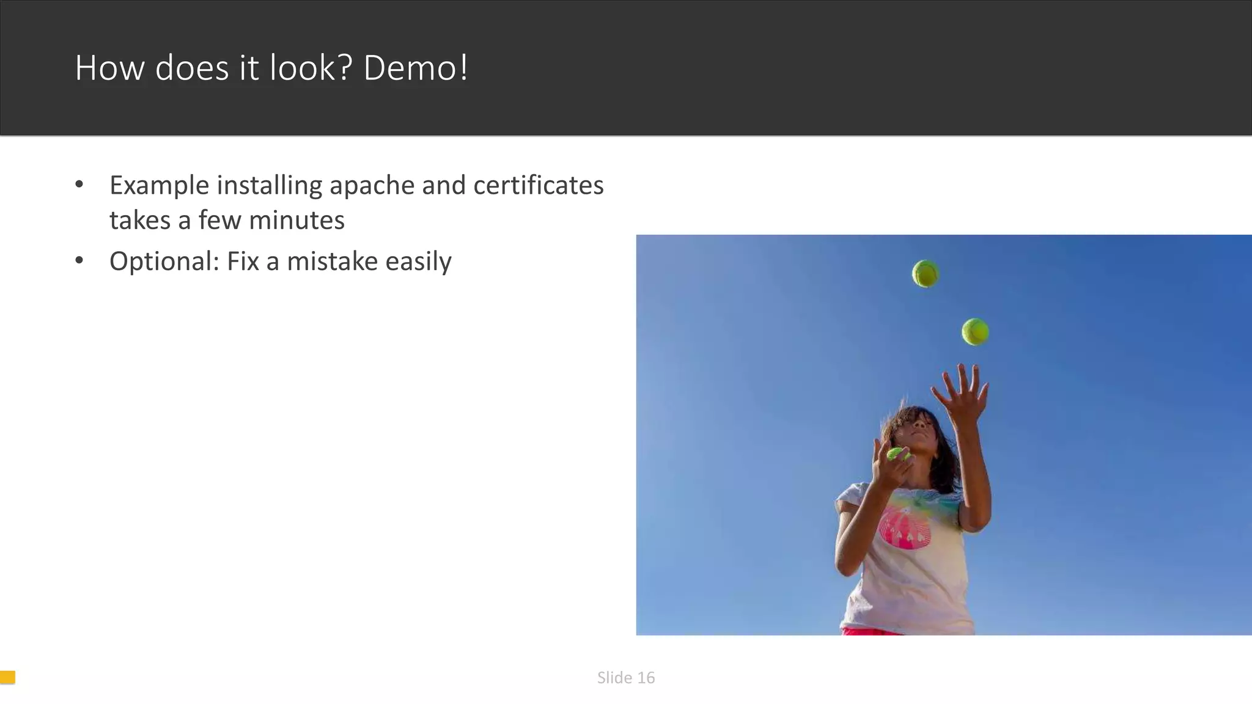Click the photo of girl juggling tennis balls
Screen dimensions: 1252x704
[944, 435]
